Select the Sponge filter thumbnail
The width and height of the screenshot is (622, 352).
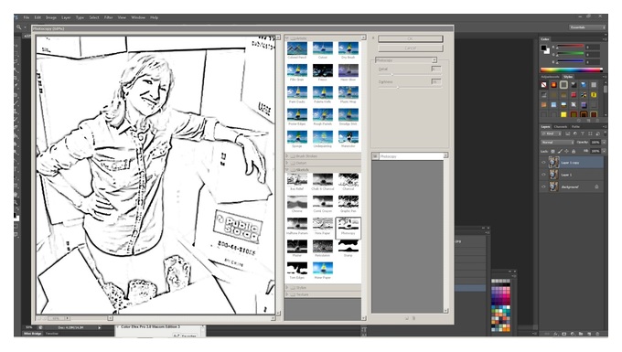coord(296,137)
